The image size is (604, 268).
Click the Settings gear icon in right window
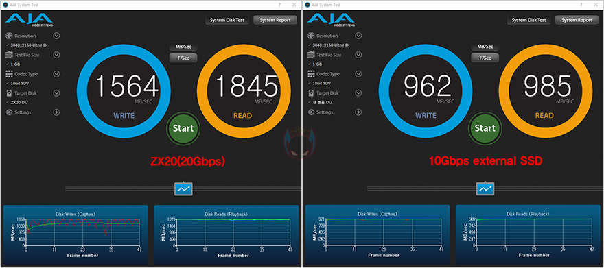[311, 112]
